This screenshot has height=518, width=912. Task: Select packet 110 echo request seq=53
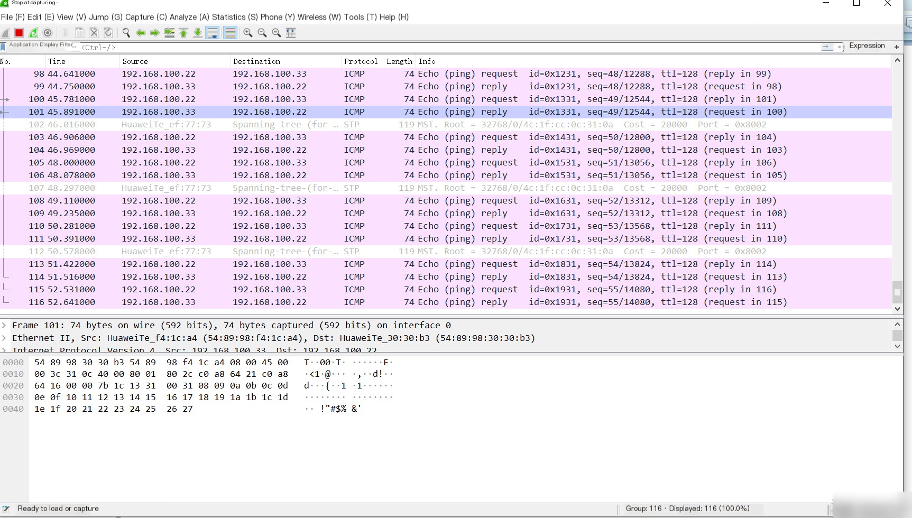[x=446, y=226]
